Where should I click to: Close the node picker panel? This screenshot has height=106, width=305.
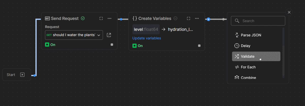pos(289,12)
